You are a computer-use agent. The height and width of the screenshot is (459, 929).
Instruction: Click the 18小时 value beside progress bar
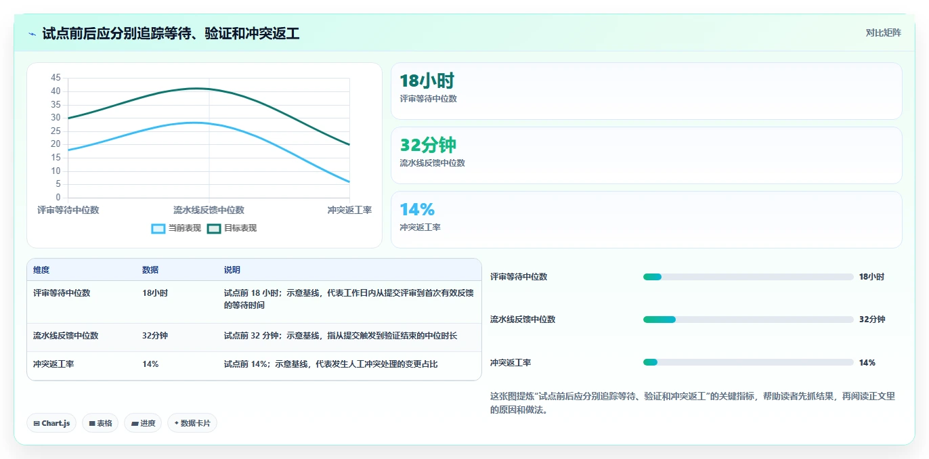tap(871, 277)
